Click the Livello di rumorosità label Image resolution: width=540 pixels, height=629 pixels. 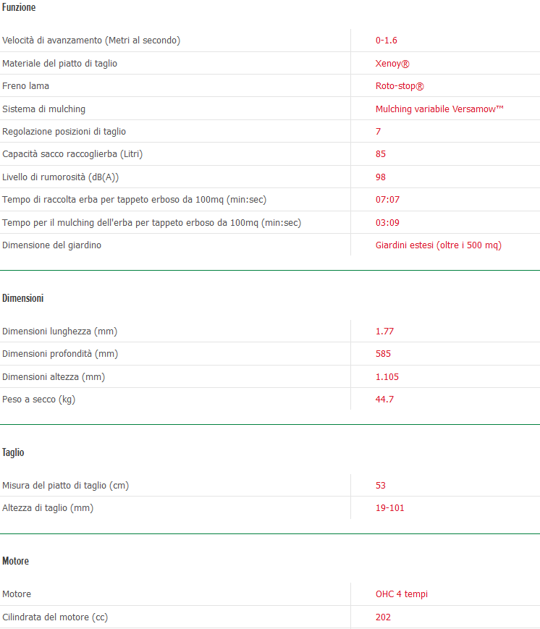60,177
